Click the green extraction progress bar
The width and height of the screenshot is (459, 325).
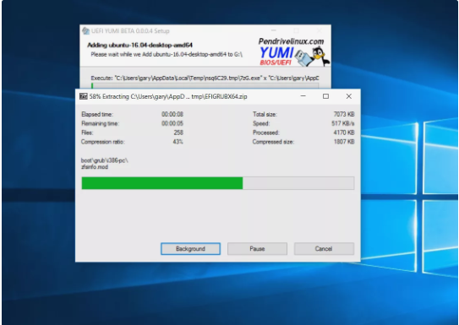pos(218,183)
